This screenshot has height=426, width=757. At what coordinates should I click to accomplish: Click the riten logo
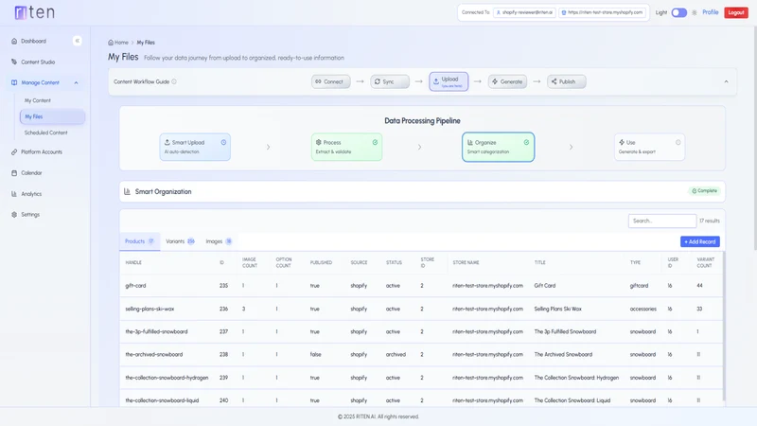tap(35, 12)
